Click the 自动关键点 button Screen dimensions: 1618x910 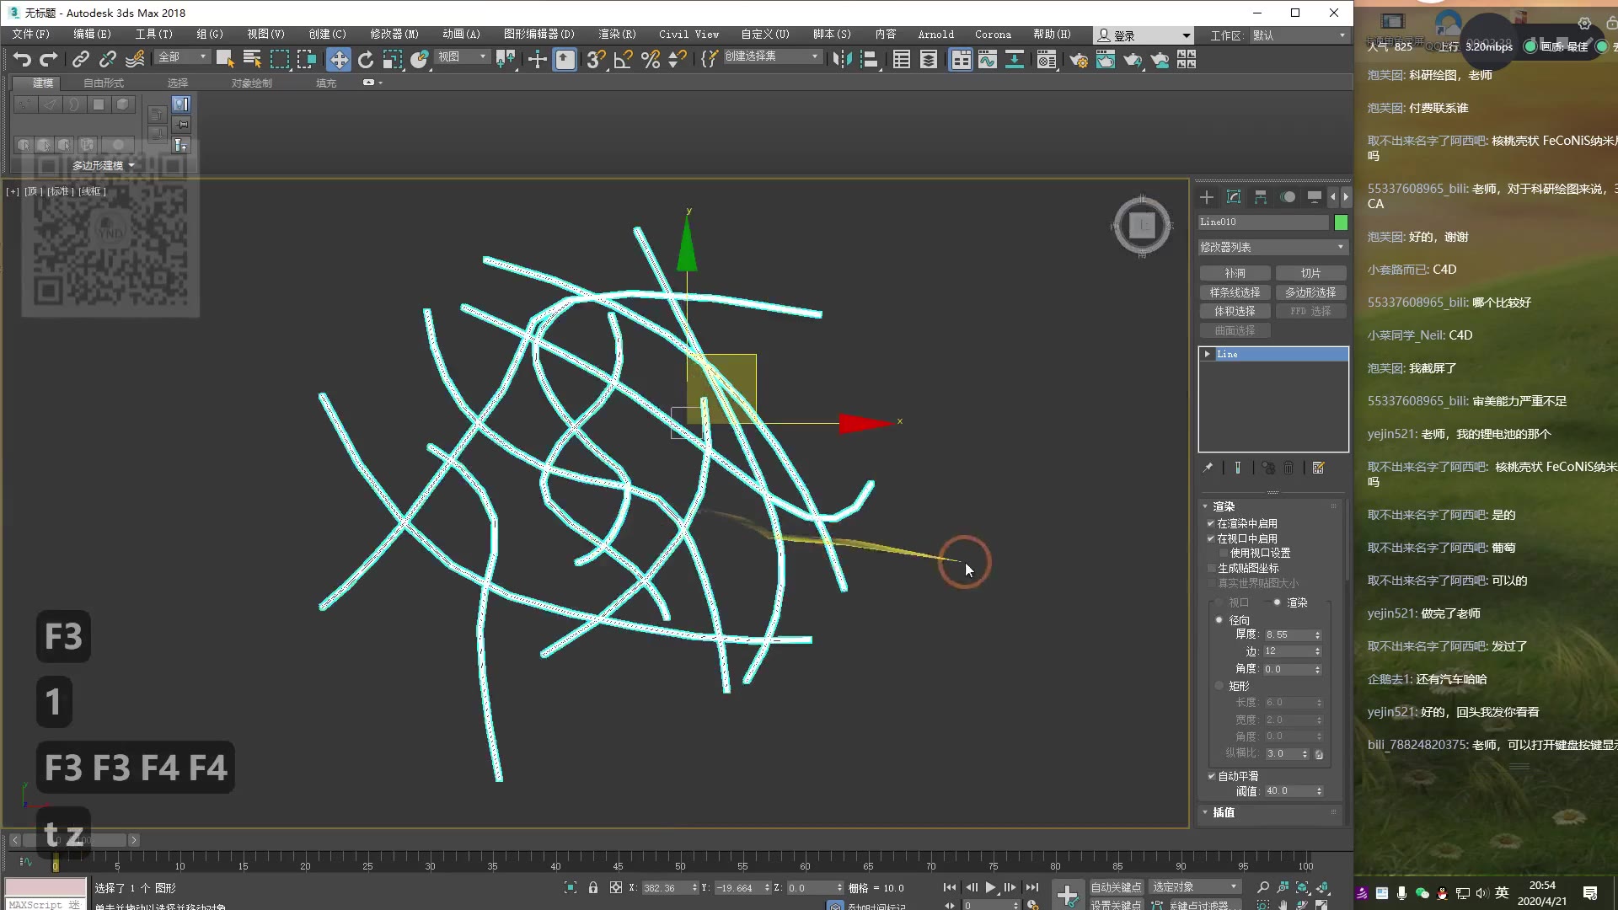point(1115,887)
